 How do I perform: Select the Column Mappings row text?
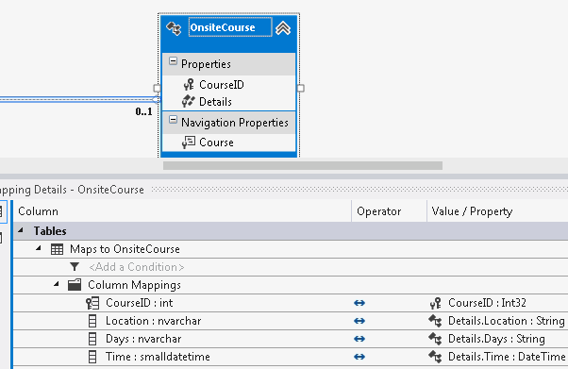click(x=134, y=285)
